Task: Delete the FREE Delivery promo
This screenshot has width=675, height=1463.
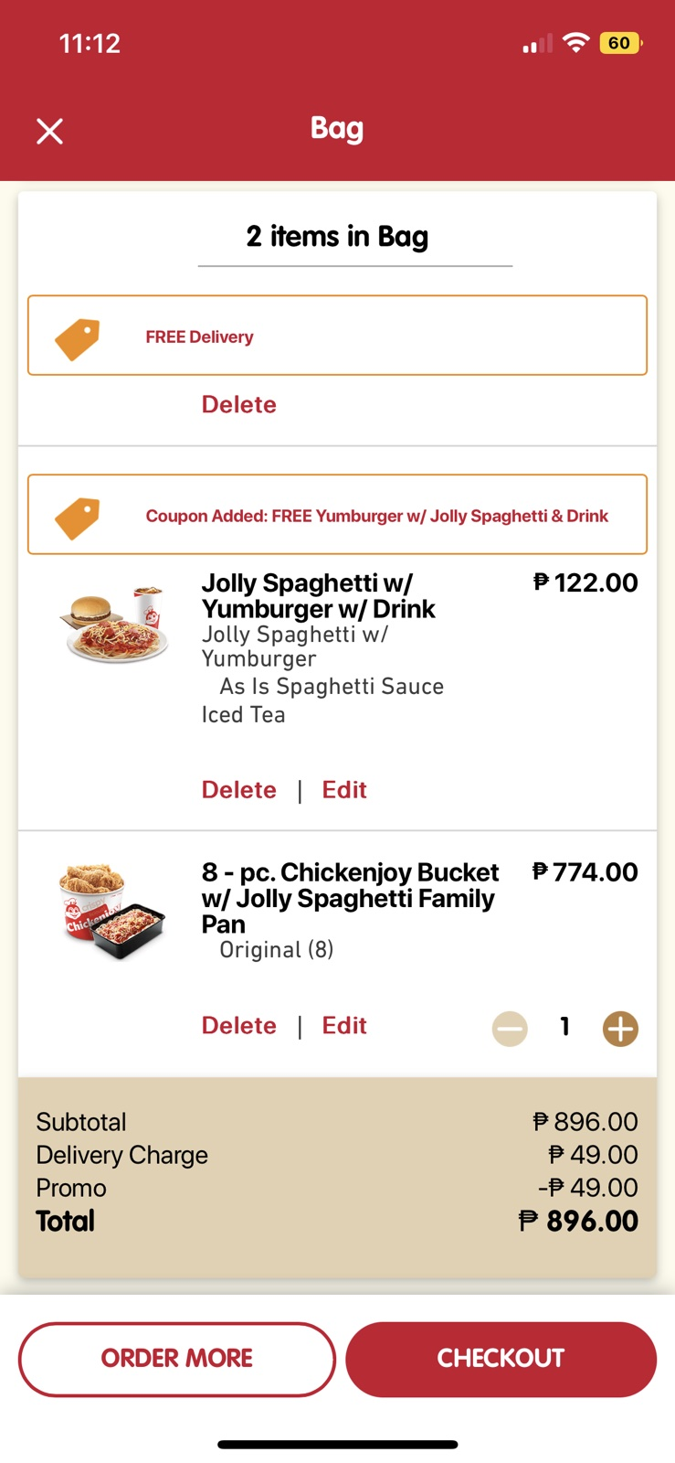Action: click(x=238, y=404)
